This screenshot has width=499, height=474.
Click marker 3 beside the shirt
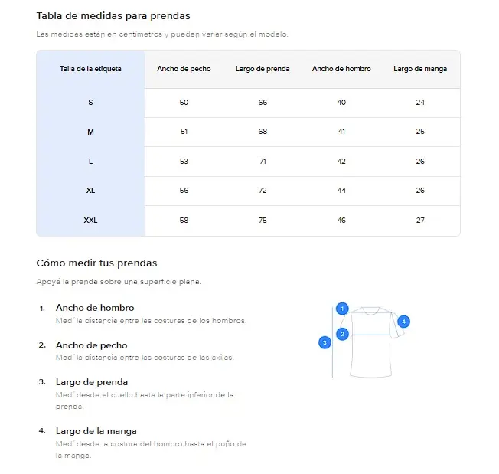pyautogui.click(x=325, y=343)
